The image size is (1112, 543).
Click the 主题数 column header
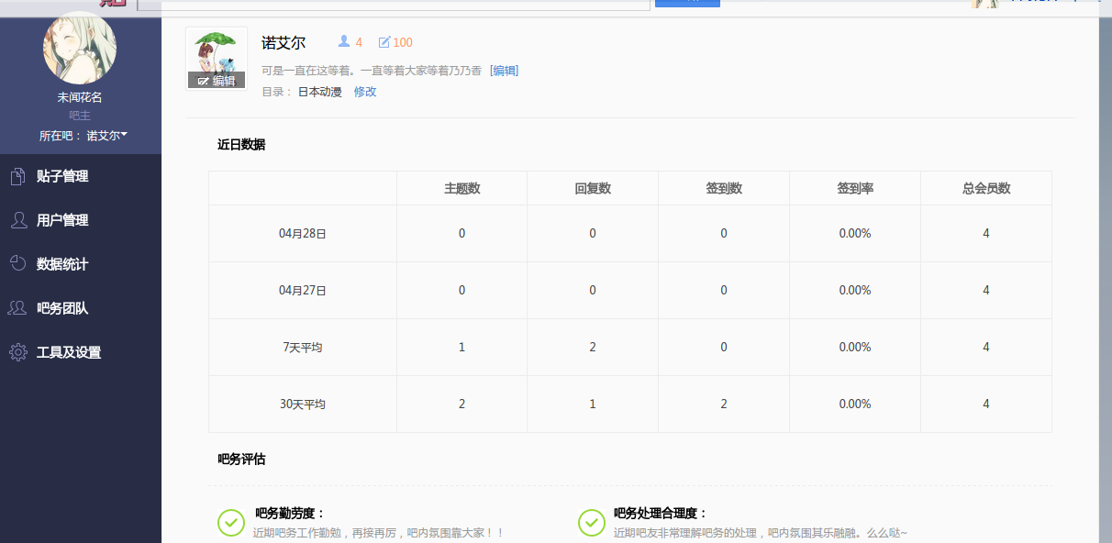click(462, 188)
